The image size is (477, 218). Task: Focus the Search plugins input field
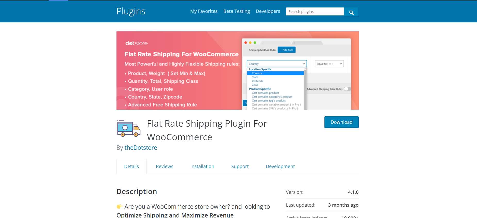click(x=315, y=12)
